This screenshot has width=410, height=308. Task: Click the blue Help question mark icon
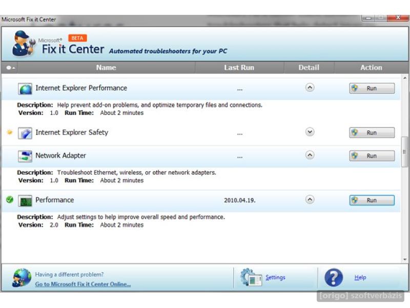[334, 277]
